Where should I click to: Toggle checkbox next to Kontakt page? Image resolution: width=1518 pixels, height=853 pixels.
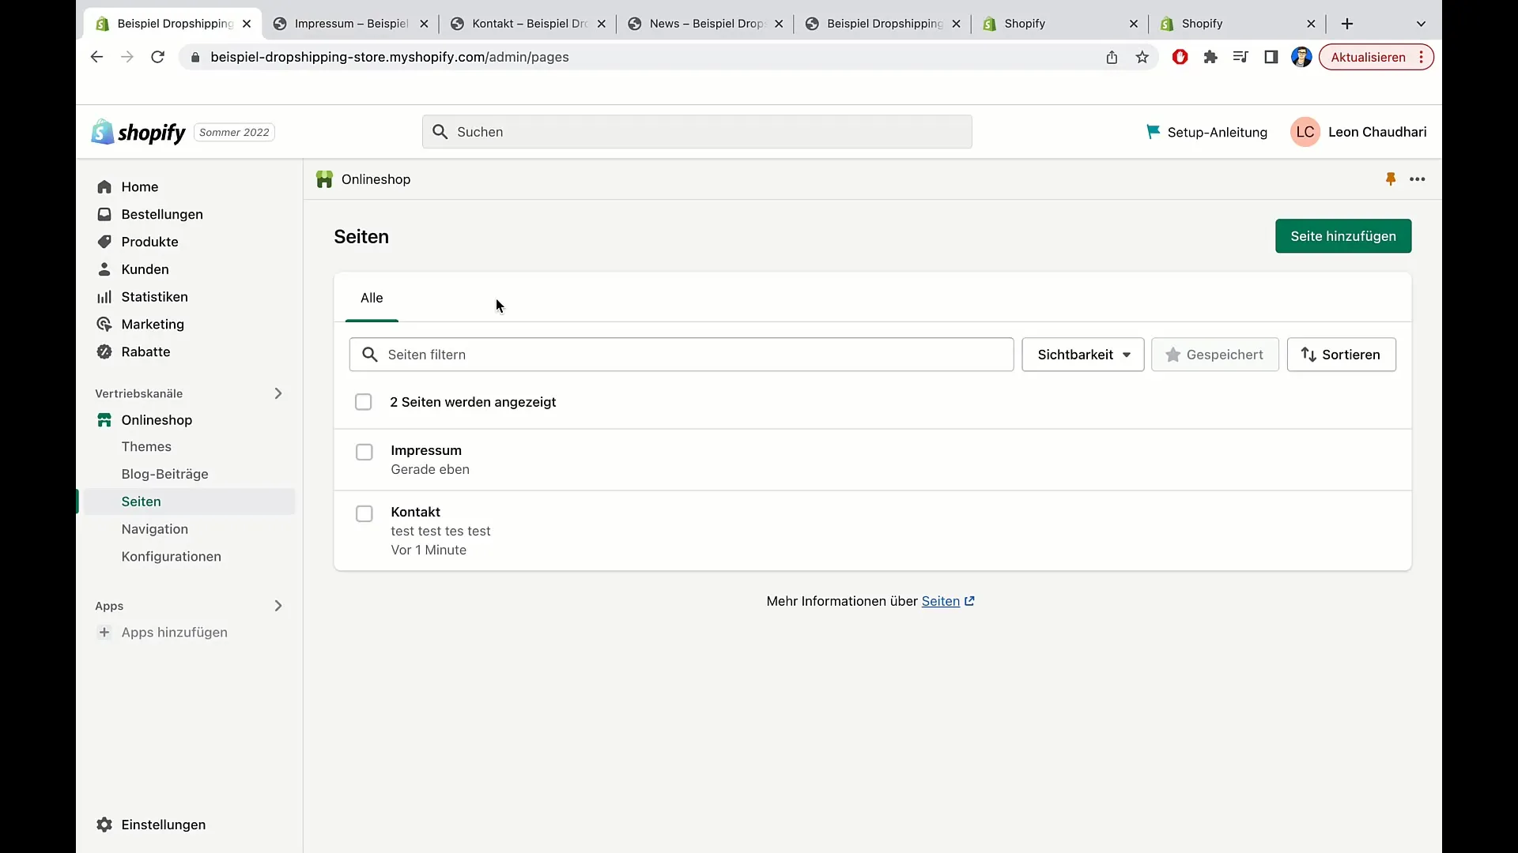(x=364, y=513)
